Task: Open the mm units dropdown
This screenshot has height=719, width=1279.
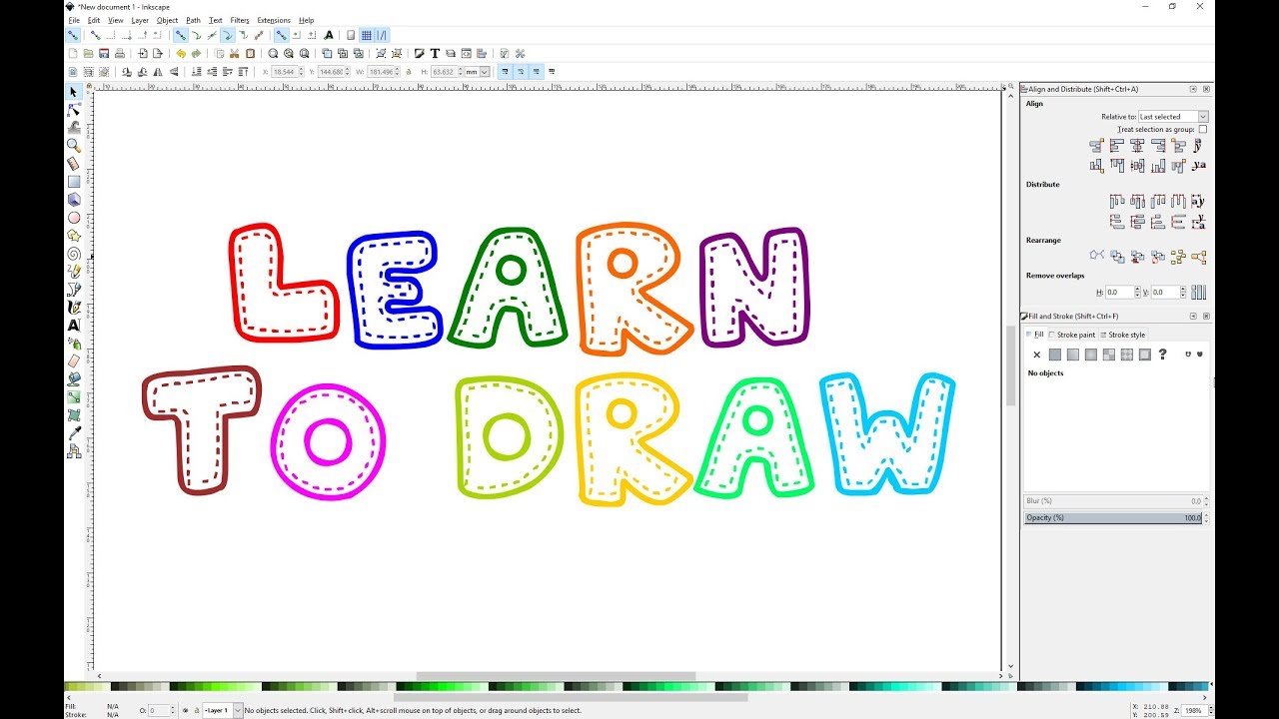Action: tap(477, 72)
